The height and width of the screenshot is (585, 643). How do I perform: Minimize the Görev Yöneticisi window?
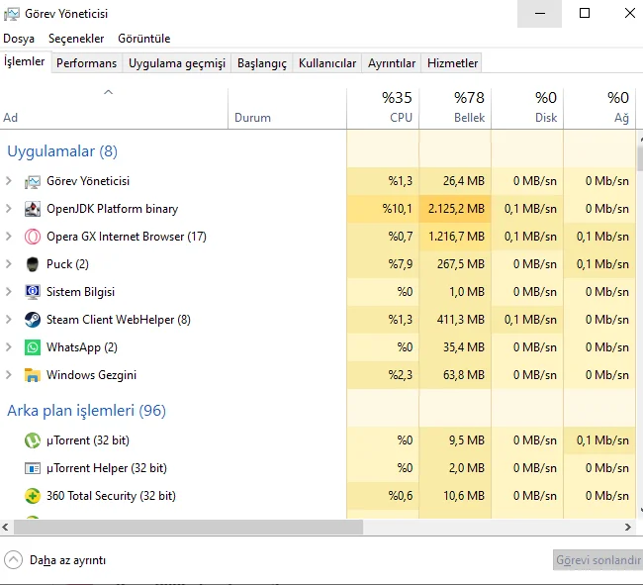point(540,14)
